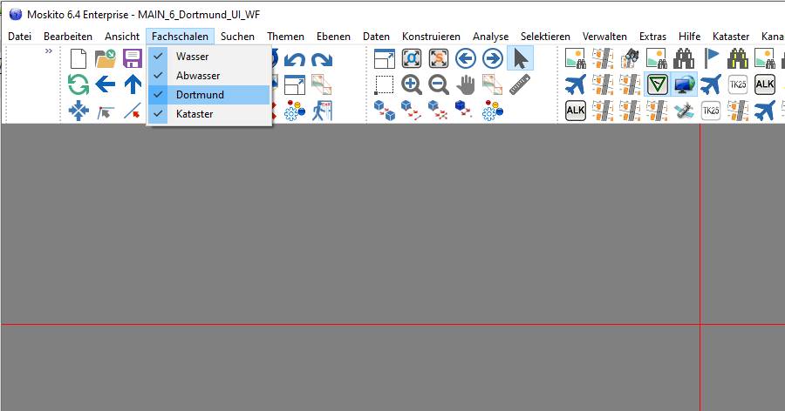This screenshot has width=785, height=411.
Task: Open the Analyse menu
Action: (x=490, y=37)
